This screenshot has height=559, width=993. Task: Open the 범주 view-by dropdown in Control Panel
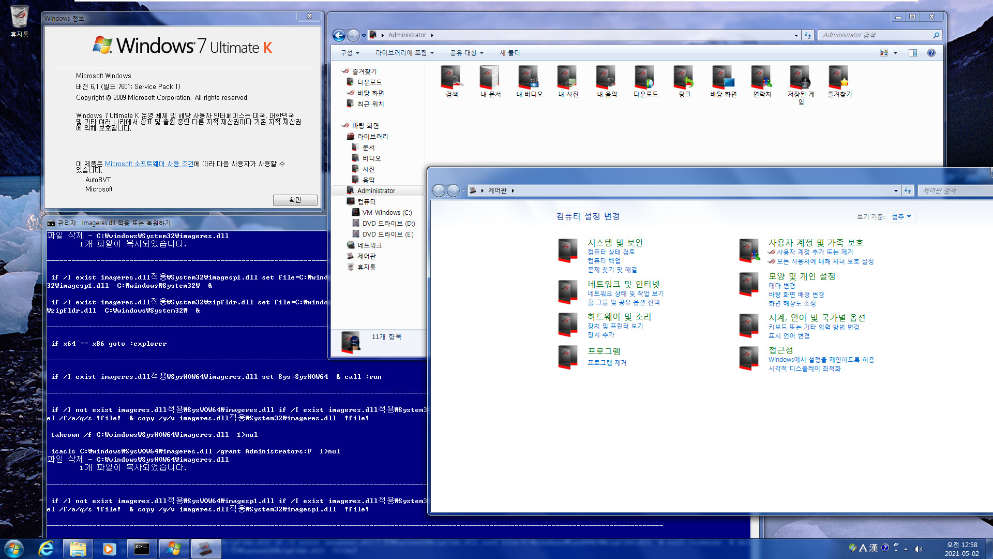point(901,217)
